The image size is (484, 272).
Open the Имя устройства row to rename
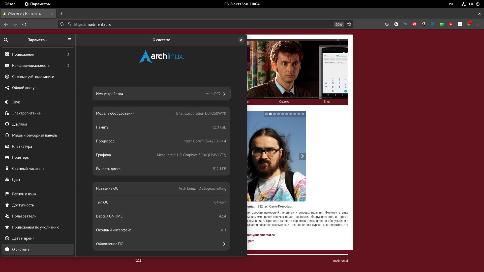click(161, 94)
